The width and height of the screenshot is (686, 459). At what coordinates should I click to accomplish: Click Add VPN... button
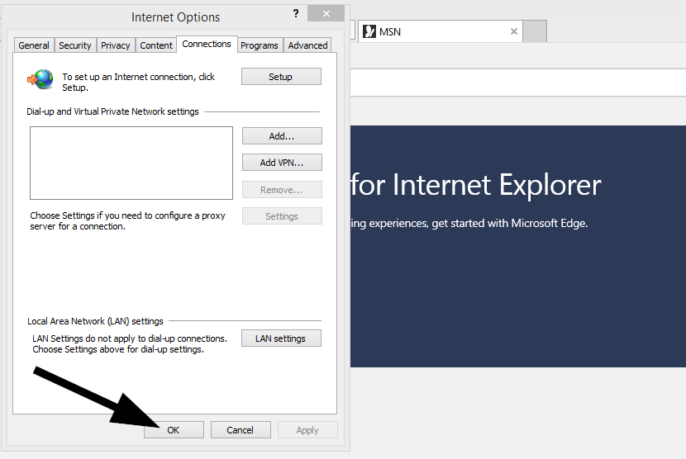pyautogui.click(x=282, y=163)
